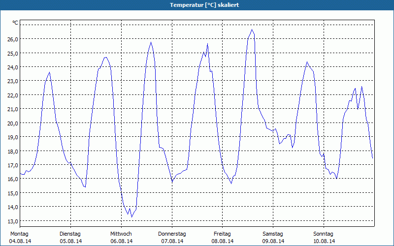Select the Dienstag 05.08.14 date label
This screenshot has height=246, width=394.
(x=70, y=238)
